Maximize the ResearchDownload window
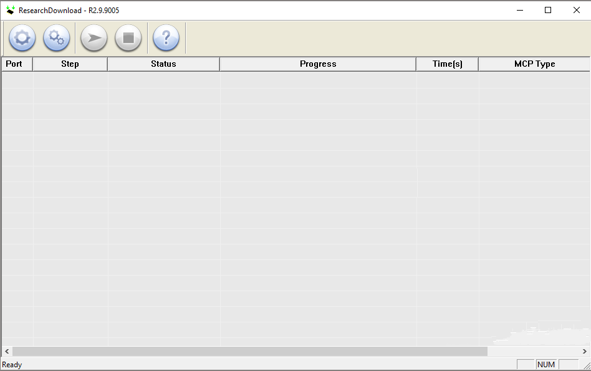The width and height of the screenshot is (591, 371). (x=548, y=10)
